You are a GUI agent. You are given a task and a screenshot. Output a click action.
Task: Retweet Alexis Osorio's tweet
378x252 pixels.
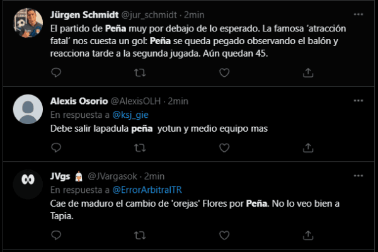(x=140, y=150)
